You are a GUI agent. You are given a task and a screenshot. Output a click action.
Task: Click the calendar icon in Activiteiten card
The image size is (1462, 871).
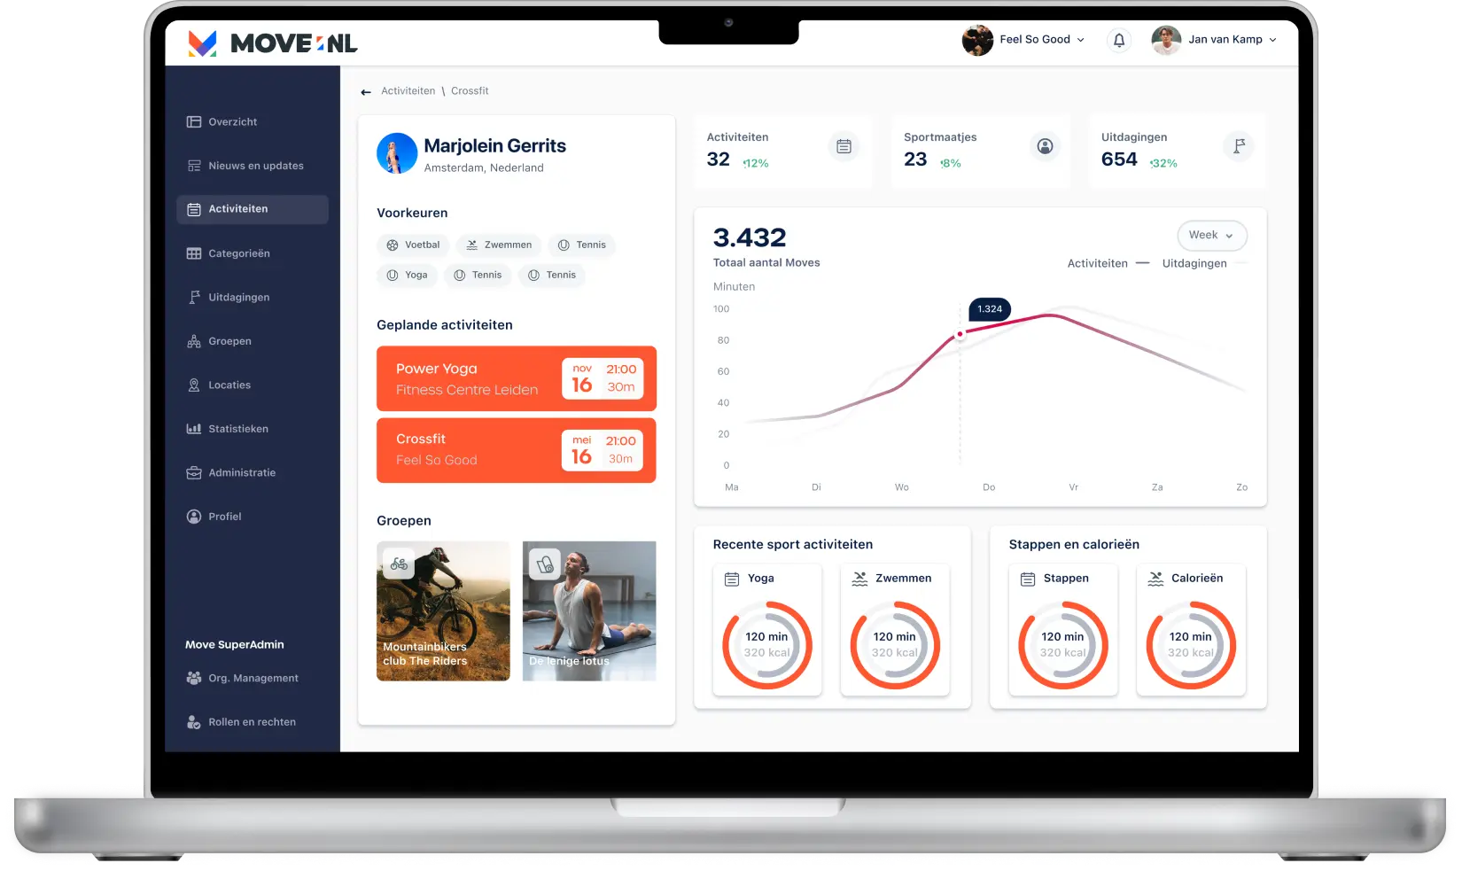844,146
